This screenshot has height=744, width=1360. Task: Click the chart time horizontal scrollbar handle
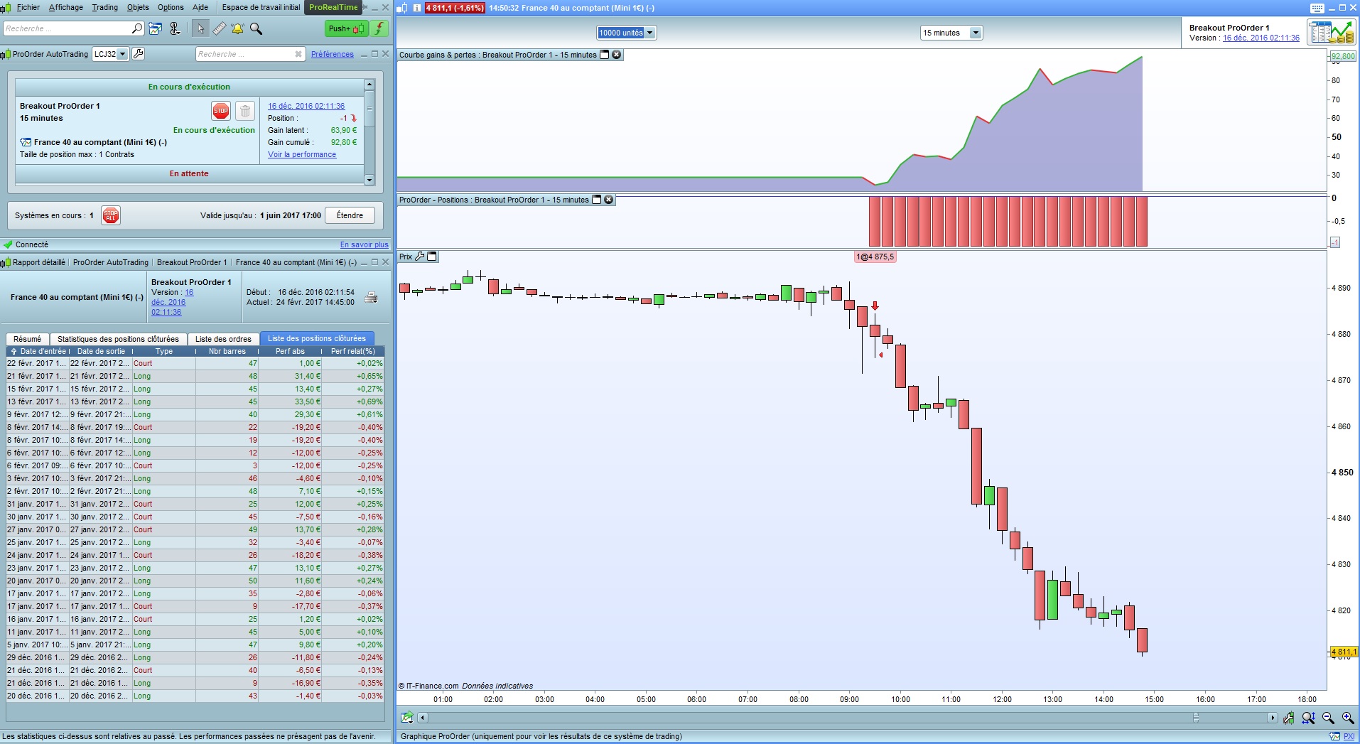pos(1196,718)
